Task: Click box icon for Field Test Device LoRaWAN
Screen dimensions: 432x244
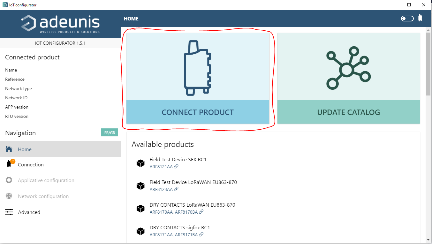Action: point(140,186)
